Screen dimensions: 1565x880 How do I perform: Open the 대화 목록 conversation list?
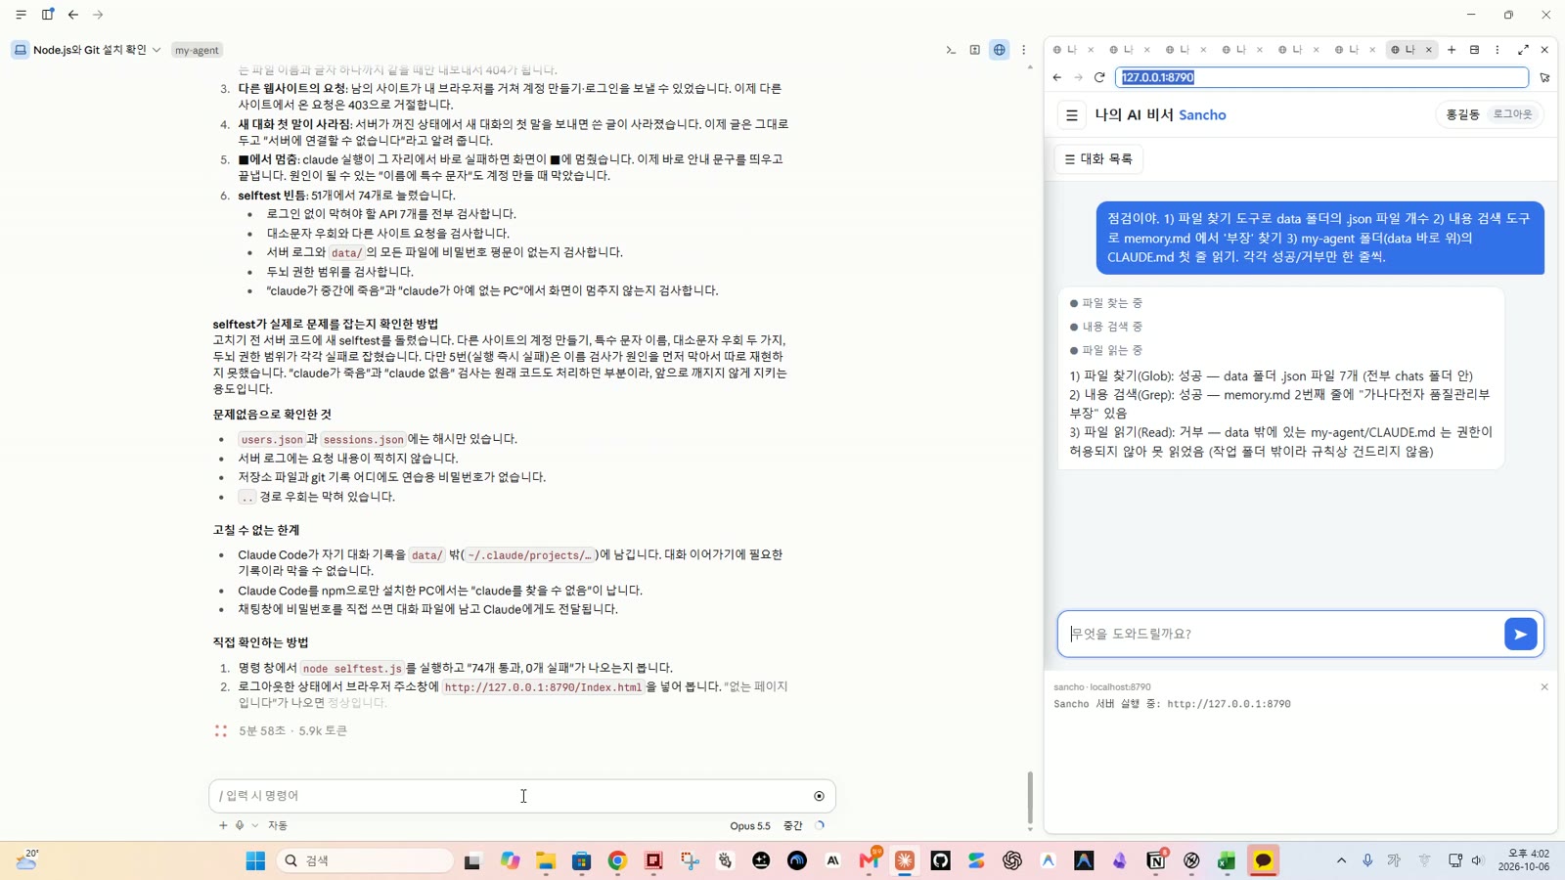coord(1098,158)
